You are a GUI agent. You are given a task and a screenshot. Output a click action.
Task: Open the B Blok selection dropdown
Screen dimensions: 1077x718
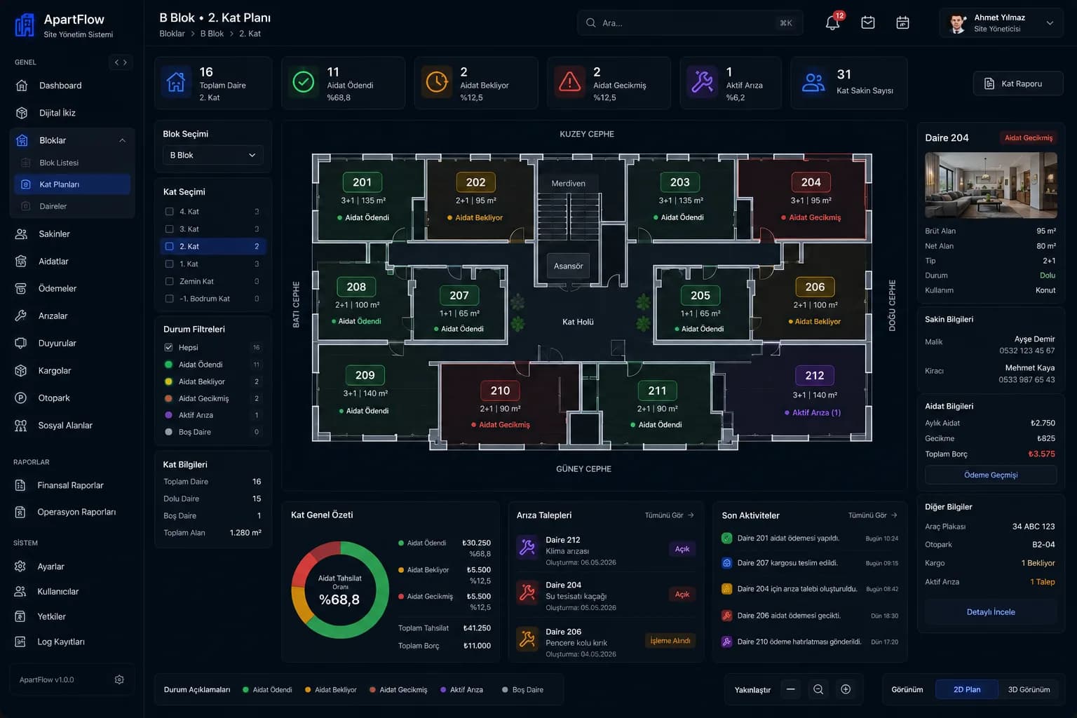click(x=212, y=155)
